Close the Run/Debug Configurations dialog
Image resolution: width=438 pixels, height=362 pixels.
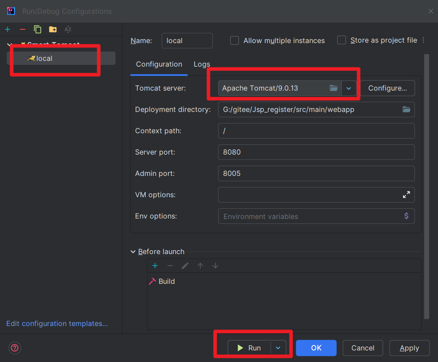click(431, 11)
